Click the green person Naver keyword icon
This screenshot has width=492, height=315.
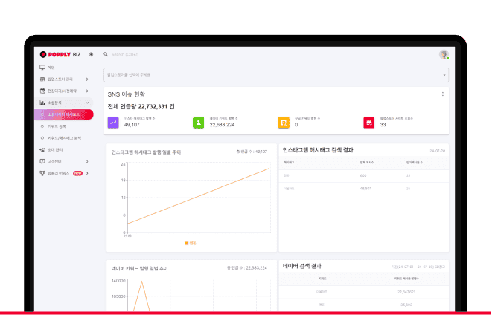(198, 123)
